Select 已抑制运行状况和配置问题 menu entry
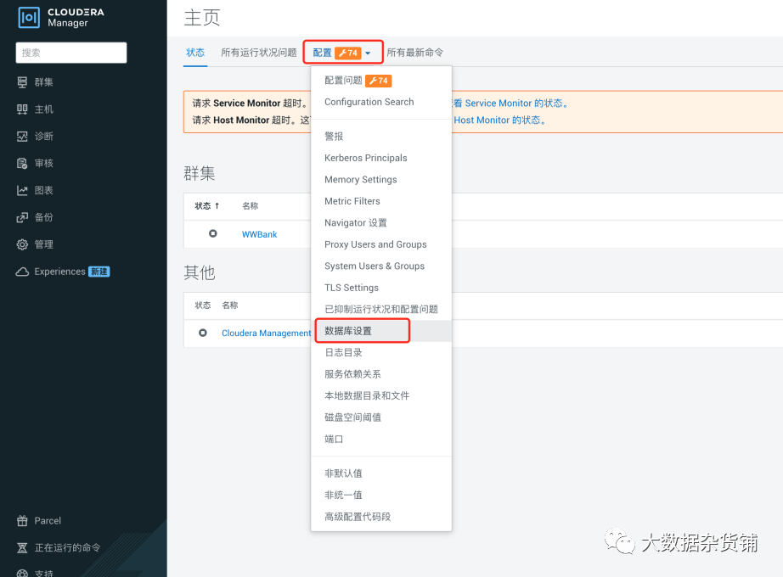Image resolution: width=783 pixels, height=577 pixels. 381,309
